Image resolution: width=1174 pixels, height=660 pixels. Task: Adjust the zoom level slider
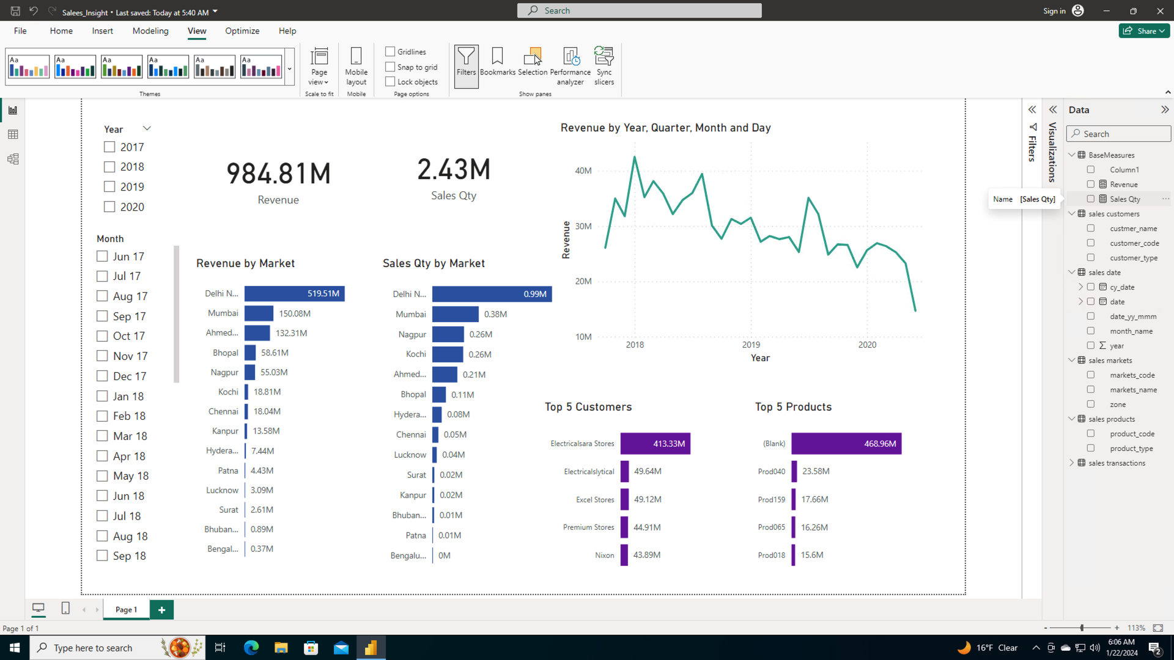pyautogui.click(x=1082, y=628)
